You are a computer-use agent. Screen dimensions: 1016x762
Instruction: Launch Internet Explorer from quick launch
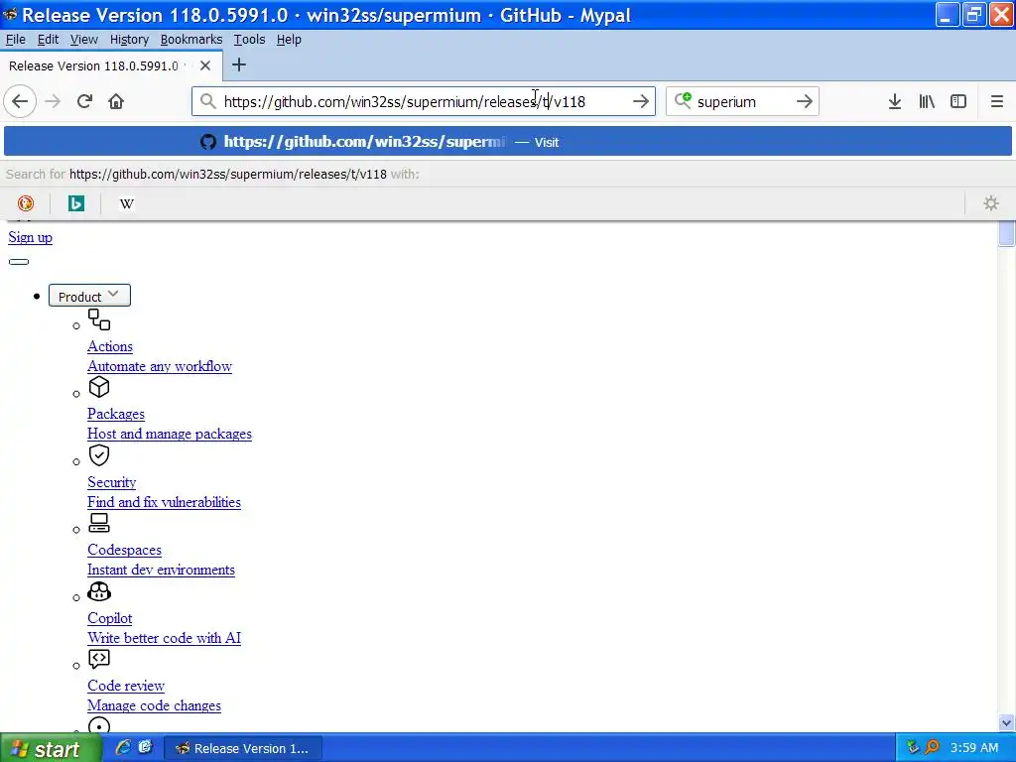pos(122,748)
